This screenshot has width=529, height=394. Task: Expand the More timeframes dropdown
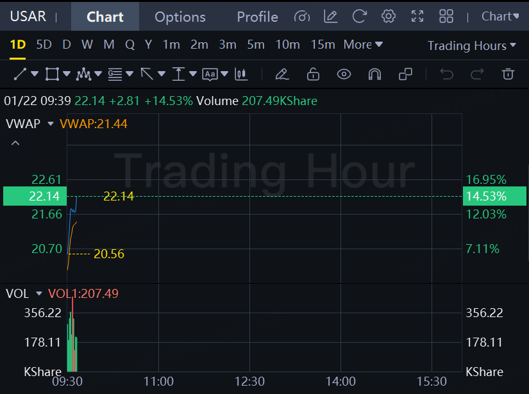[x=363, y=45]
